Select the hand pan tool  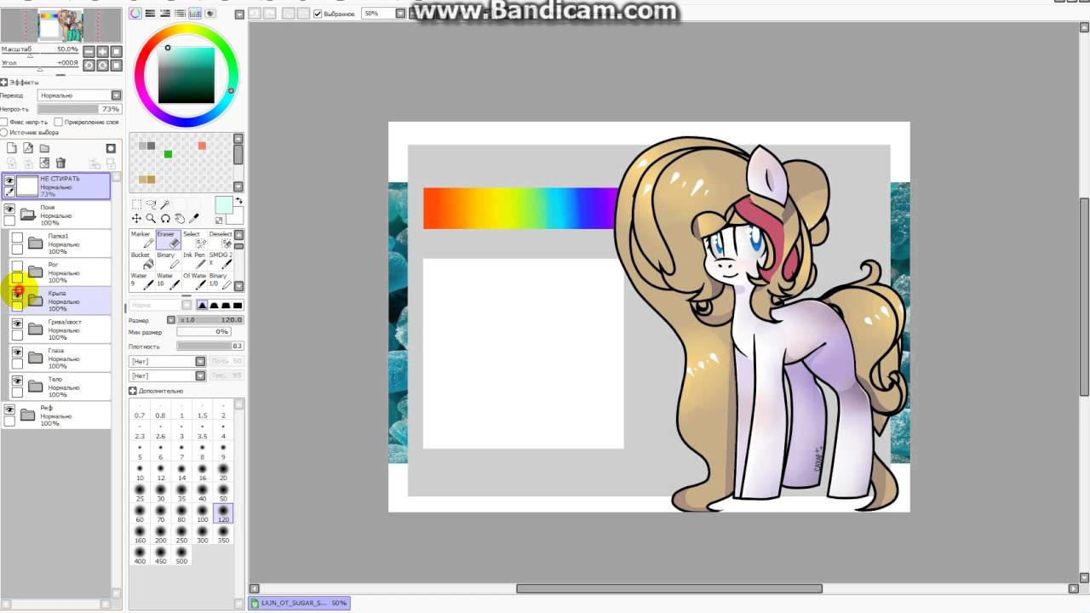click(180, 219)
